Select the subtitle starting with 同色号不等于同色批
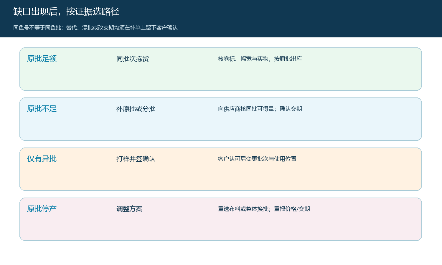442x265 pixels. click(x=95, y=28)
